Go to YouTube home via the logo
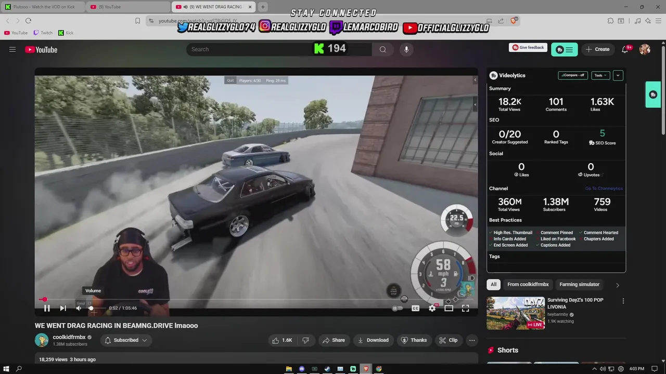Image resolution: width=666 pixels, height=374 pixels. tap(41, 50)
